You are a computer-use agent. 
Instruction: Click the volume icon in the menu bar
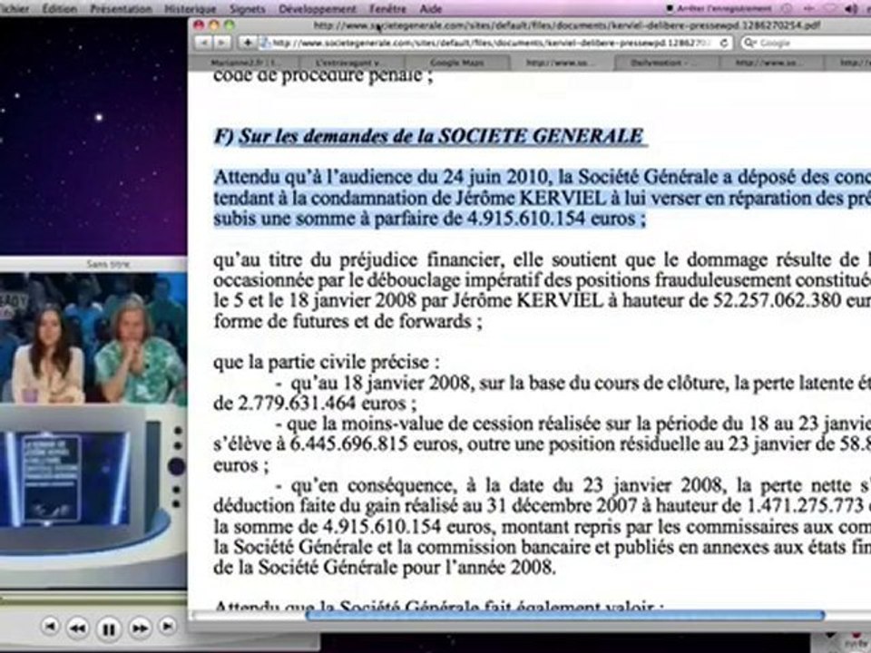(x=850, y=8)
